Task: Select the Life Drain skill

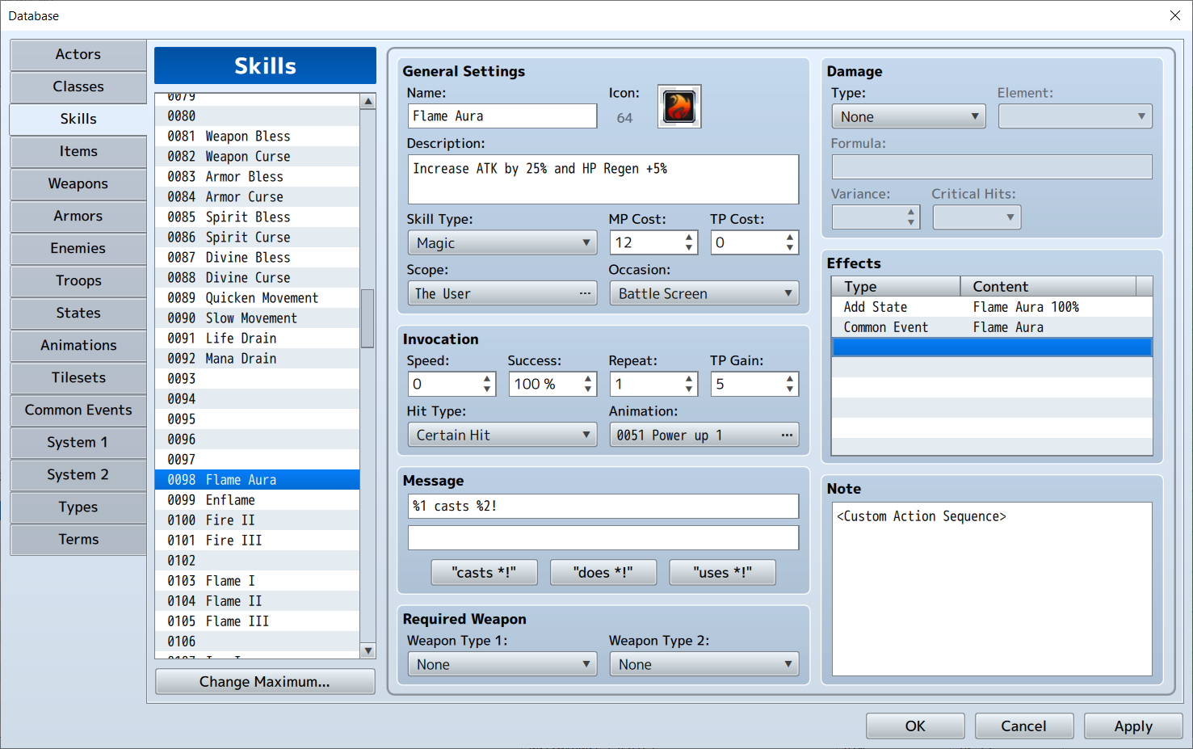Action: coord(241,339)
